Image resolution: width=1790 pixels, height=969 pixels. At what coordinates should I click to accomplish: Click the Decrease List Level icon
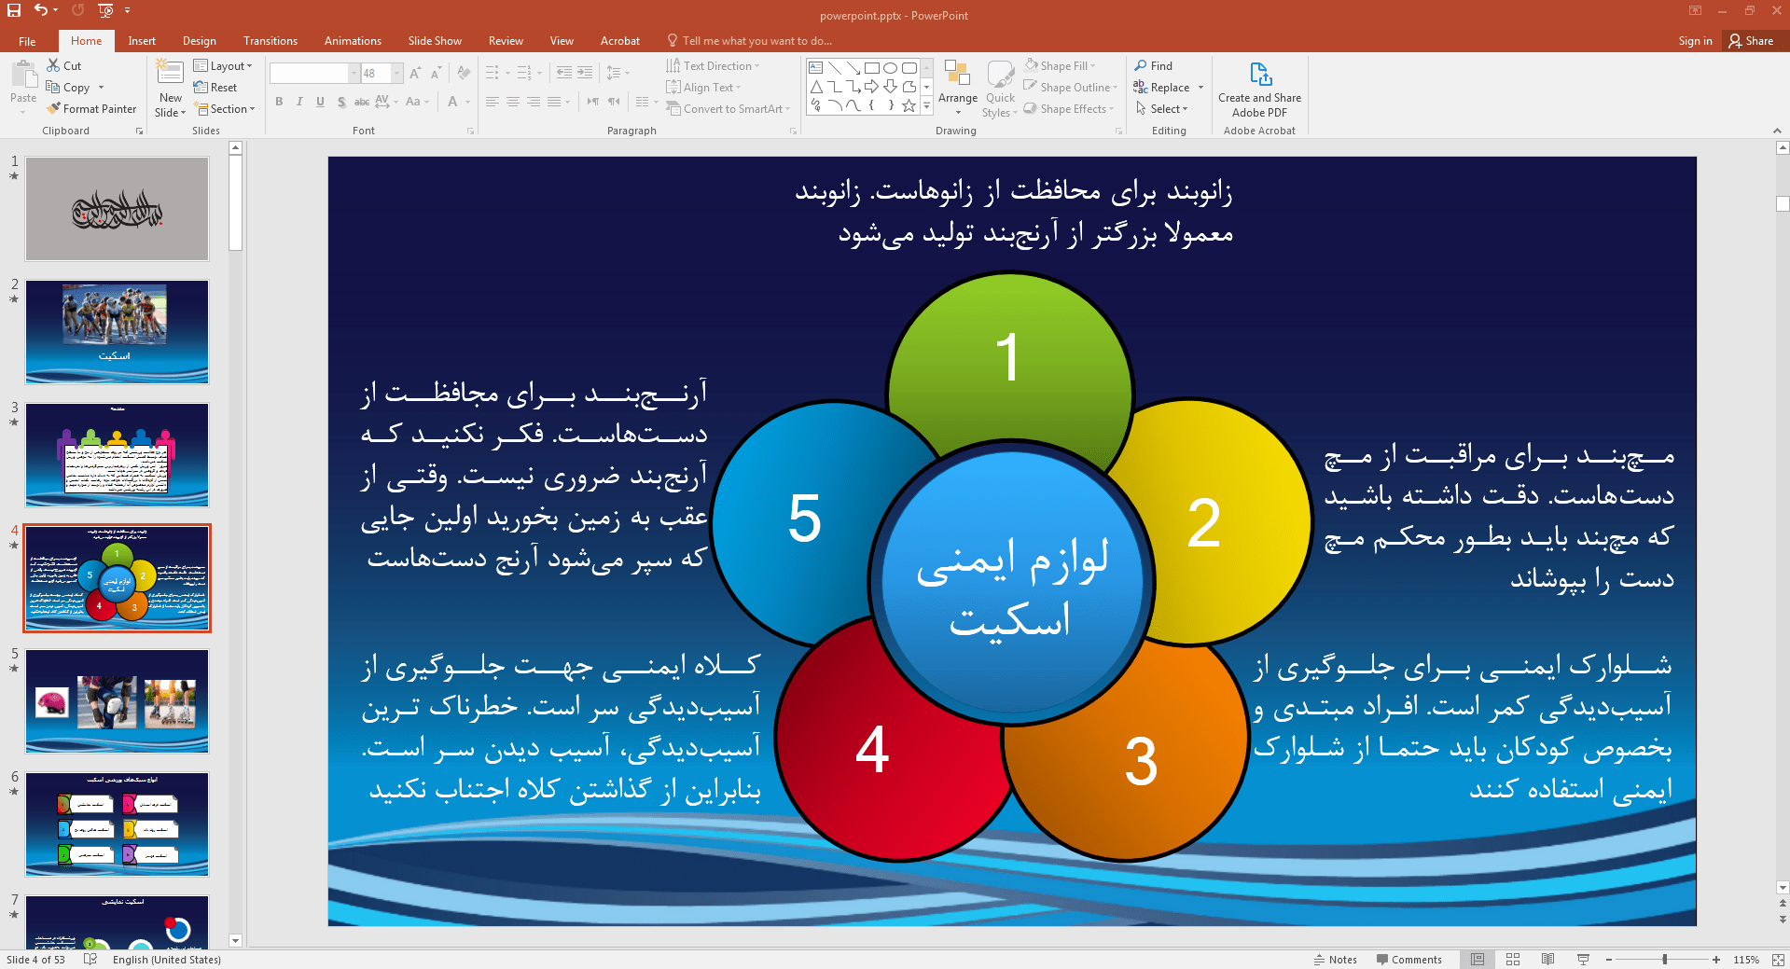coord(564,73)
